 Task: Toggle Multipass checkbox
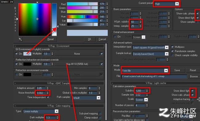pos(172,47)
